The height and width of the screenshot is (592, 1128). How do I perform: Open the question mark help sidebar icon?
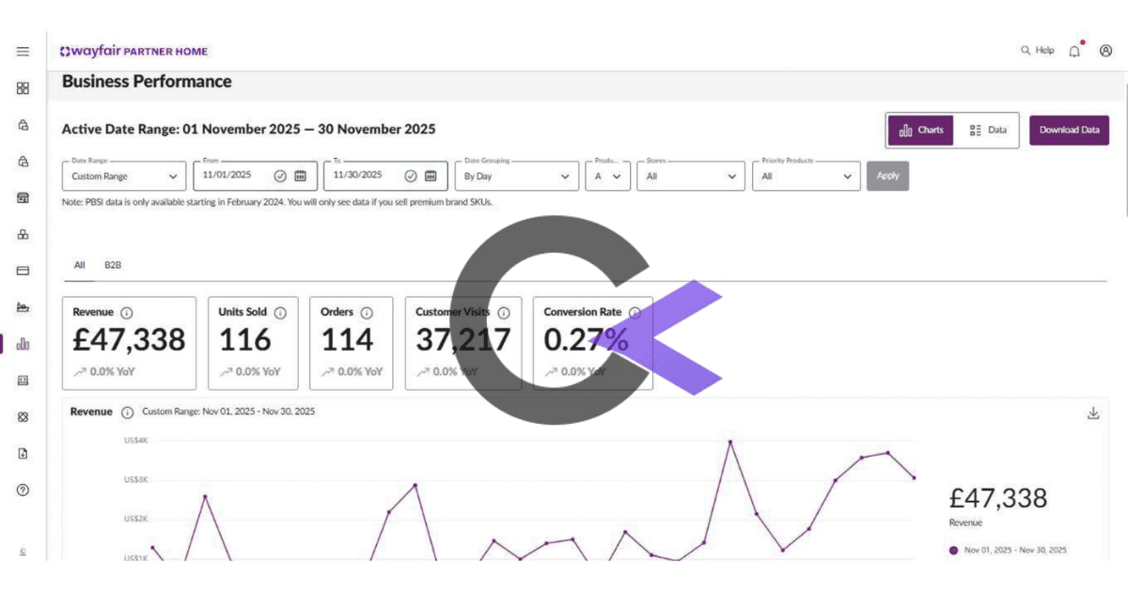23,490
